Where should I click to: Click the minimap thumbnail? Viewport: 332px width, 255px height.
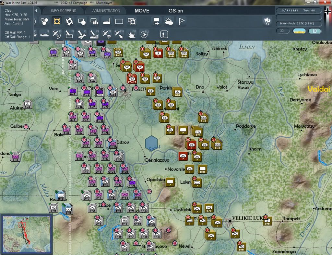pos(27,234)
